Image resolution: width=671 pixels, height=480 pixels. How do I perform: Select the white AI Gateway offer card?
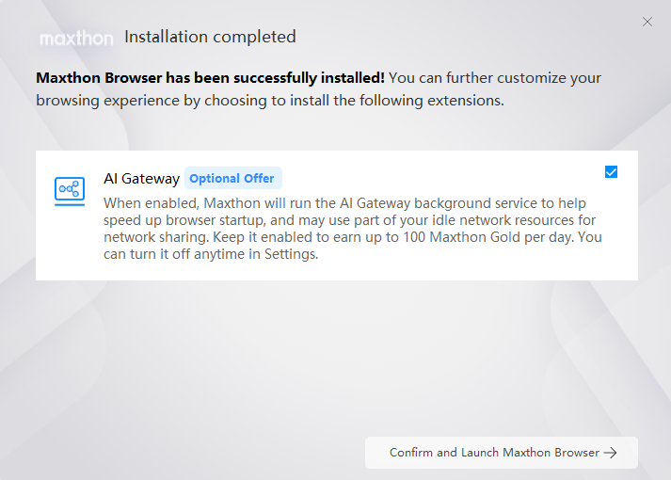click(337, 216)
